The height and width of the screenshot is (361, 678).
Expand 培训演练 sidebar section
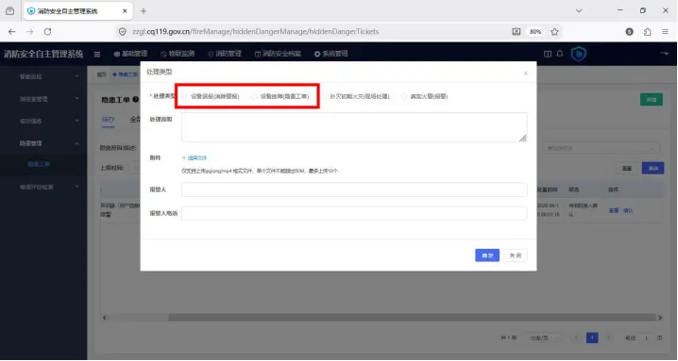point(43,121)
